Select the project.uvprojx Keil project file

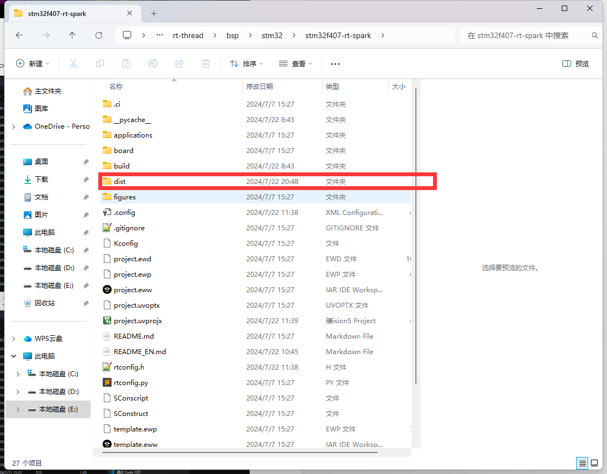(x=256, y=320)
